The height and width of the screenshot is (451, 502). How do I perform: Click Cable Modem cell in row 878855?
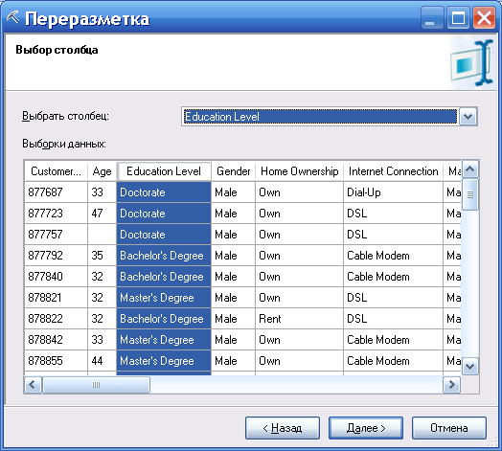(393, 361)
